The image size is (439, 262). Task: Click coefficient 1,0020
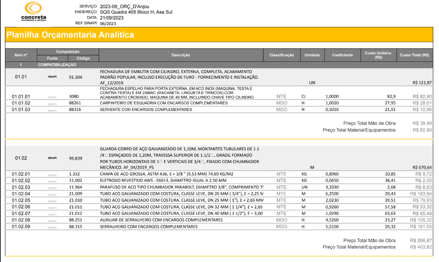tap(332, 103)
